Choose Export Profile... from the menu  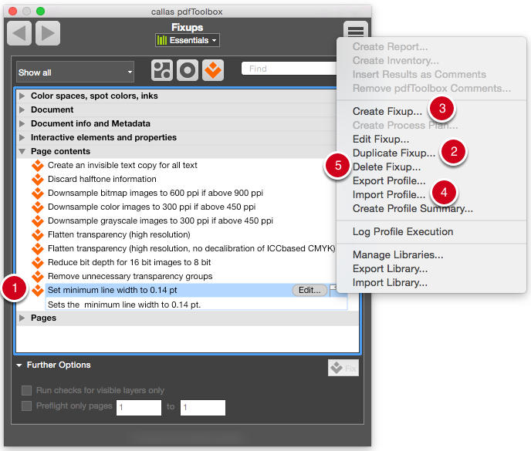(x=389, y=180)
